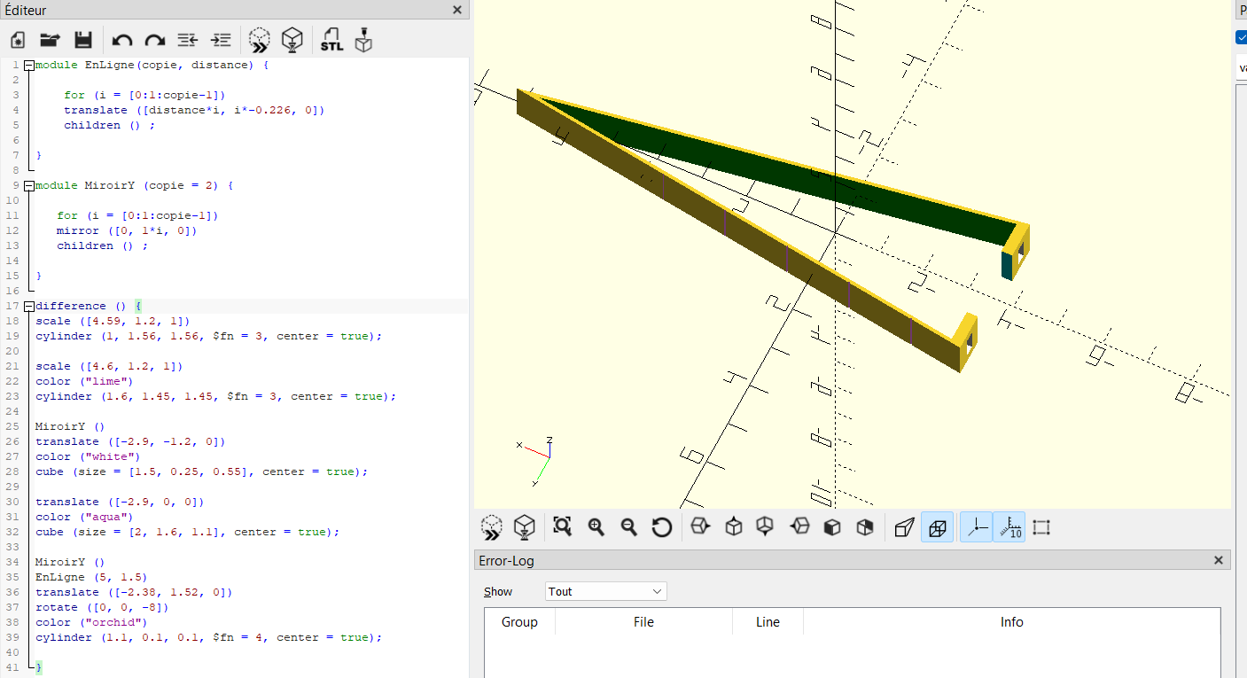The image size is (1247, 678).
Task: View all of the model in the viewport
Action: tap(562, 527)
